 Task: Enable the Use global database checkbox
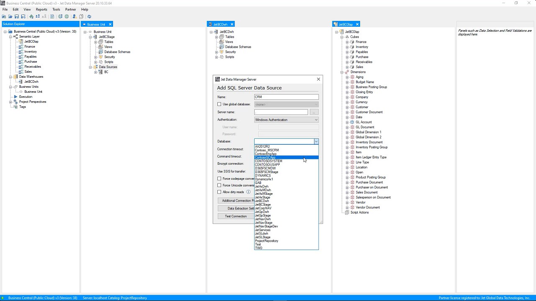pos(219,104)
